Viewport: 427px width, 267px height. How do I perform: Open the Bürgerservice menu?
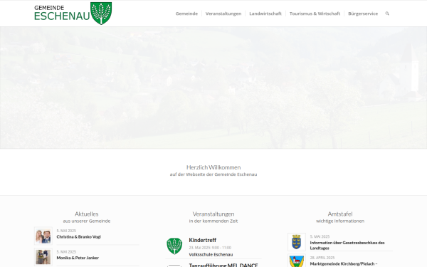[x=363, y=14]
